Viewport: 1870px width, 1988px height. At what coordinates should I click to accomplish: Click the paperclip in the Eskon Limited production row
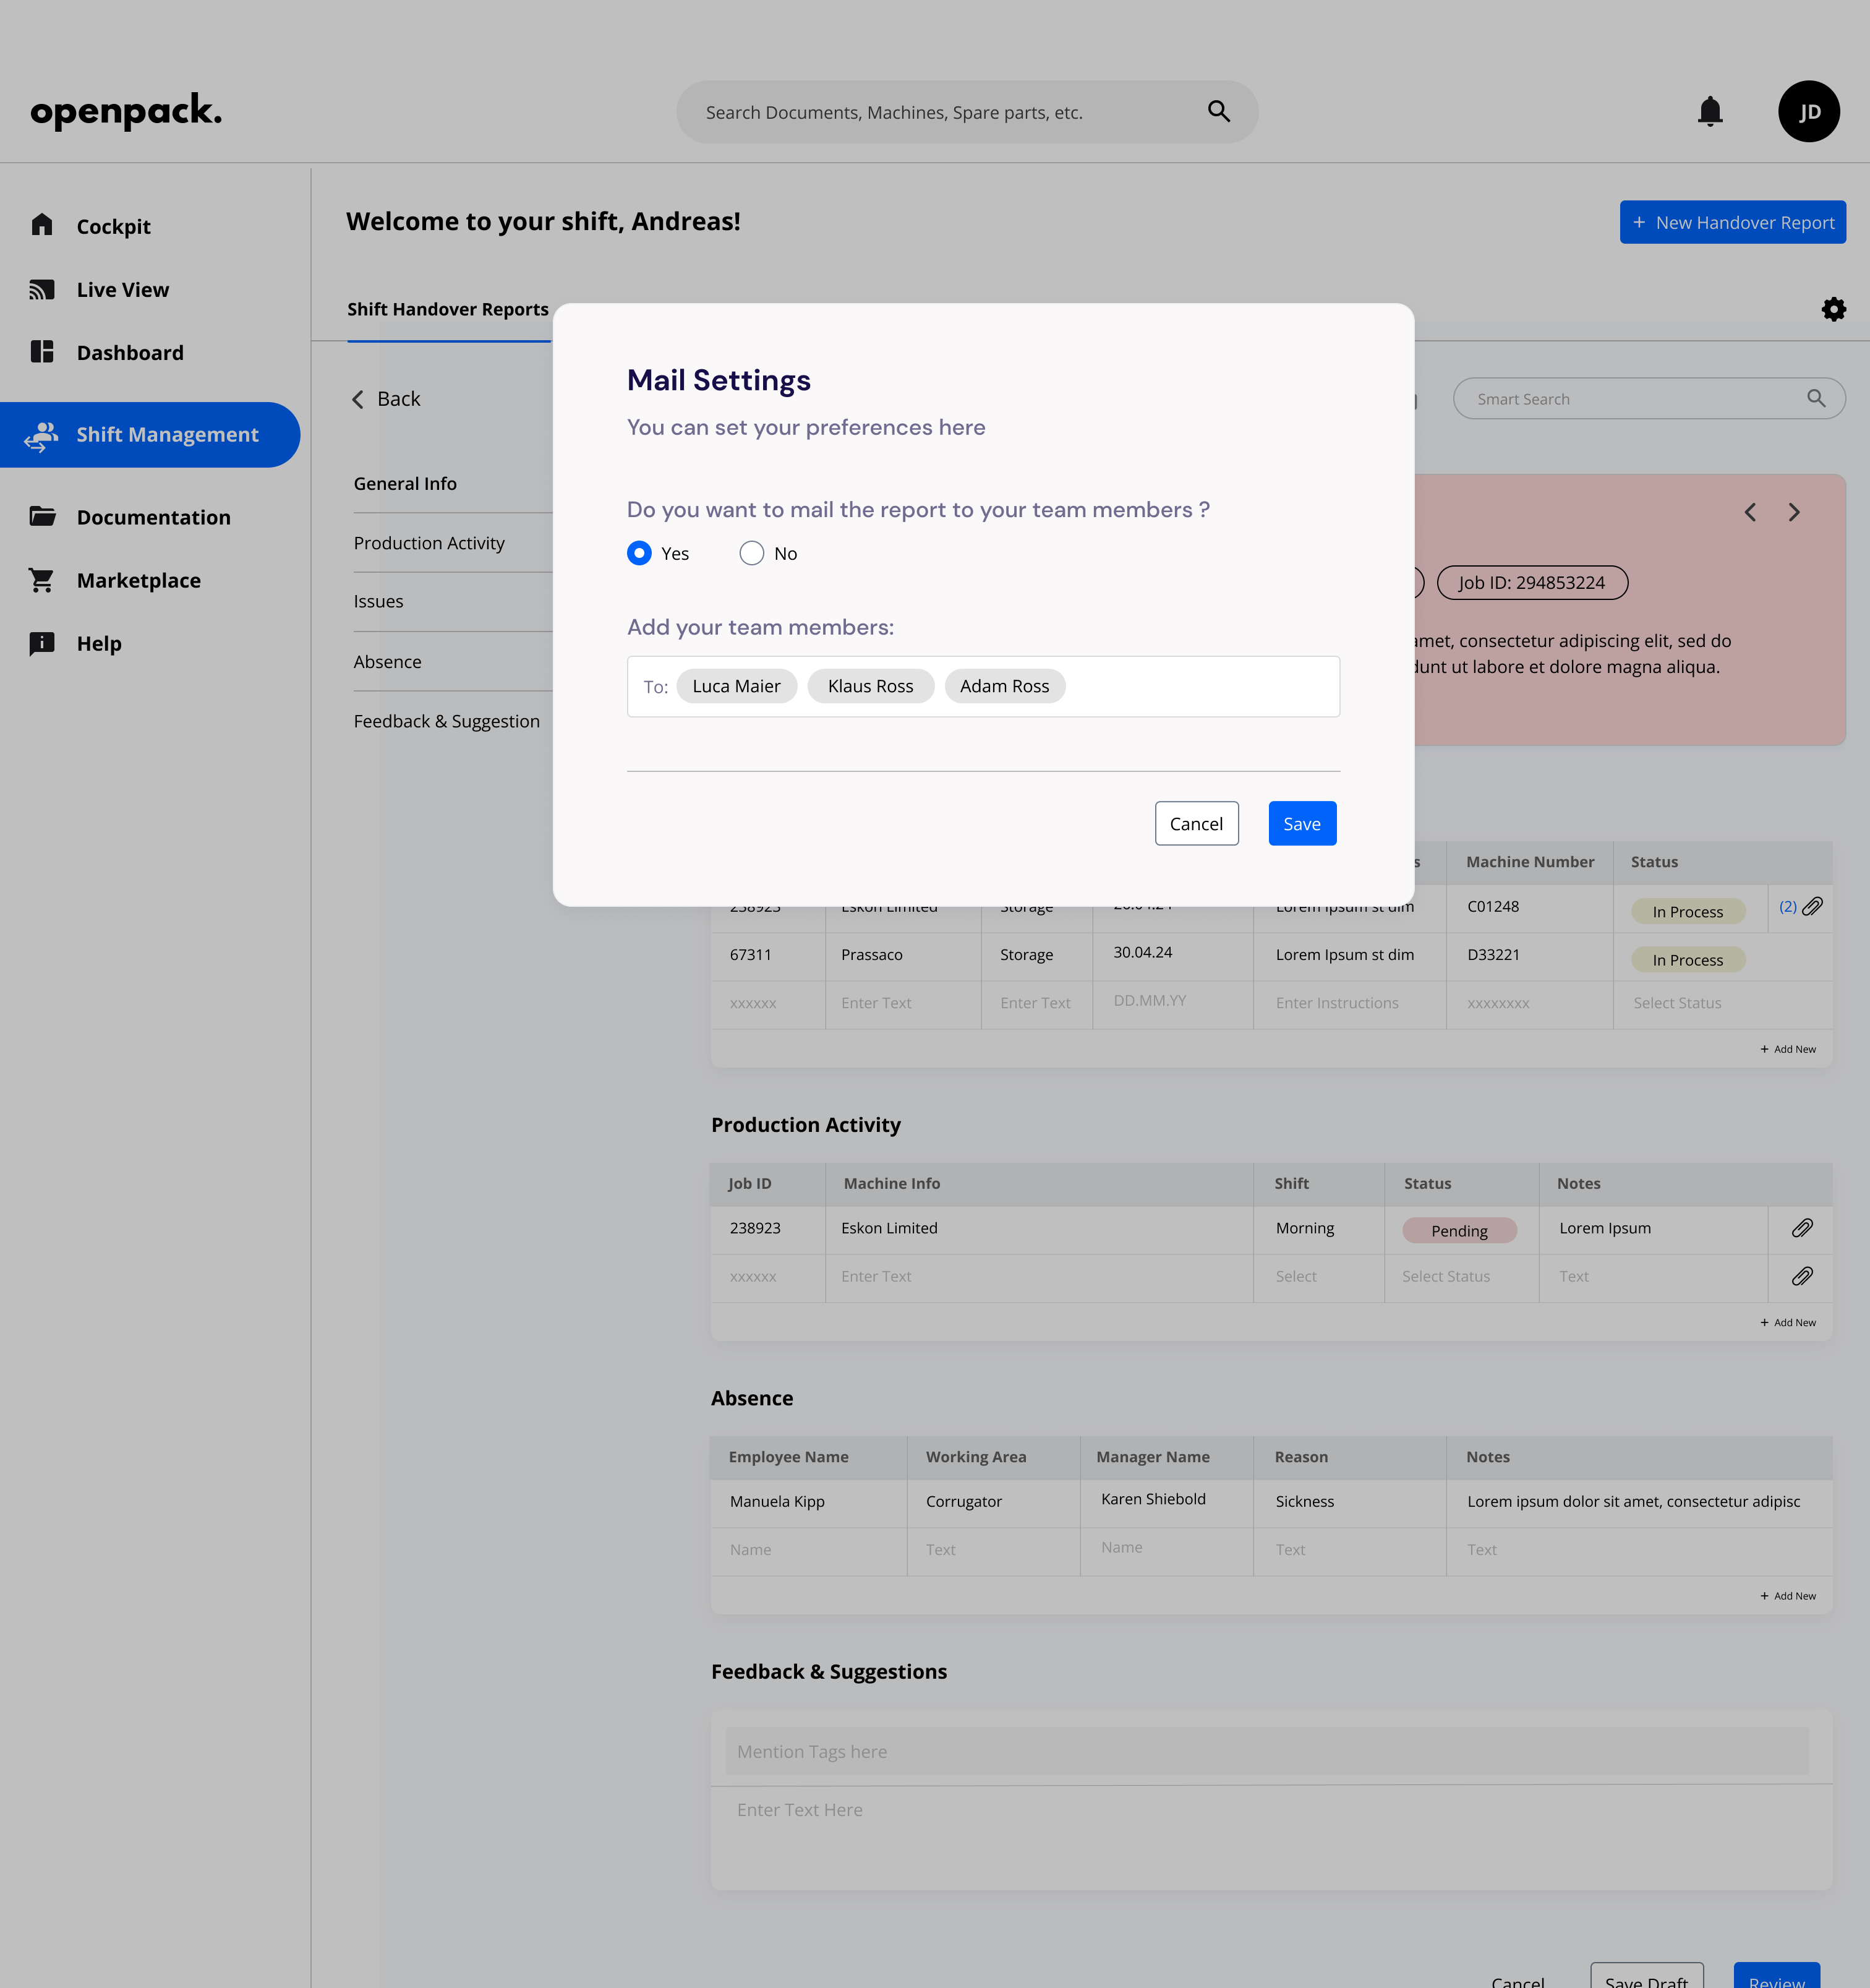[1802, 1228]
